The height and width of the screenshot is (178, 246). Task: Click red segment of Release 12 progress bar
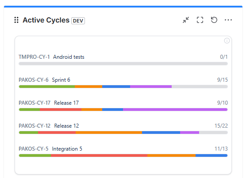57,133
